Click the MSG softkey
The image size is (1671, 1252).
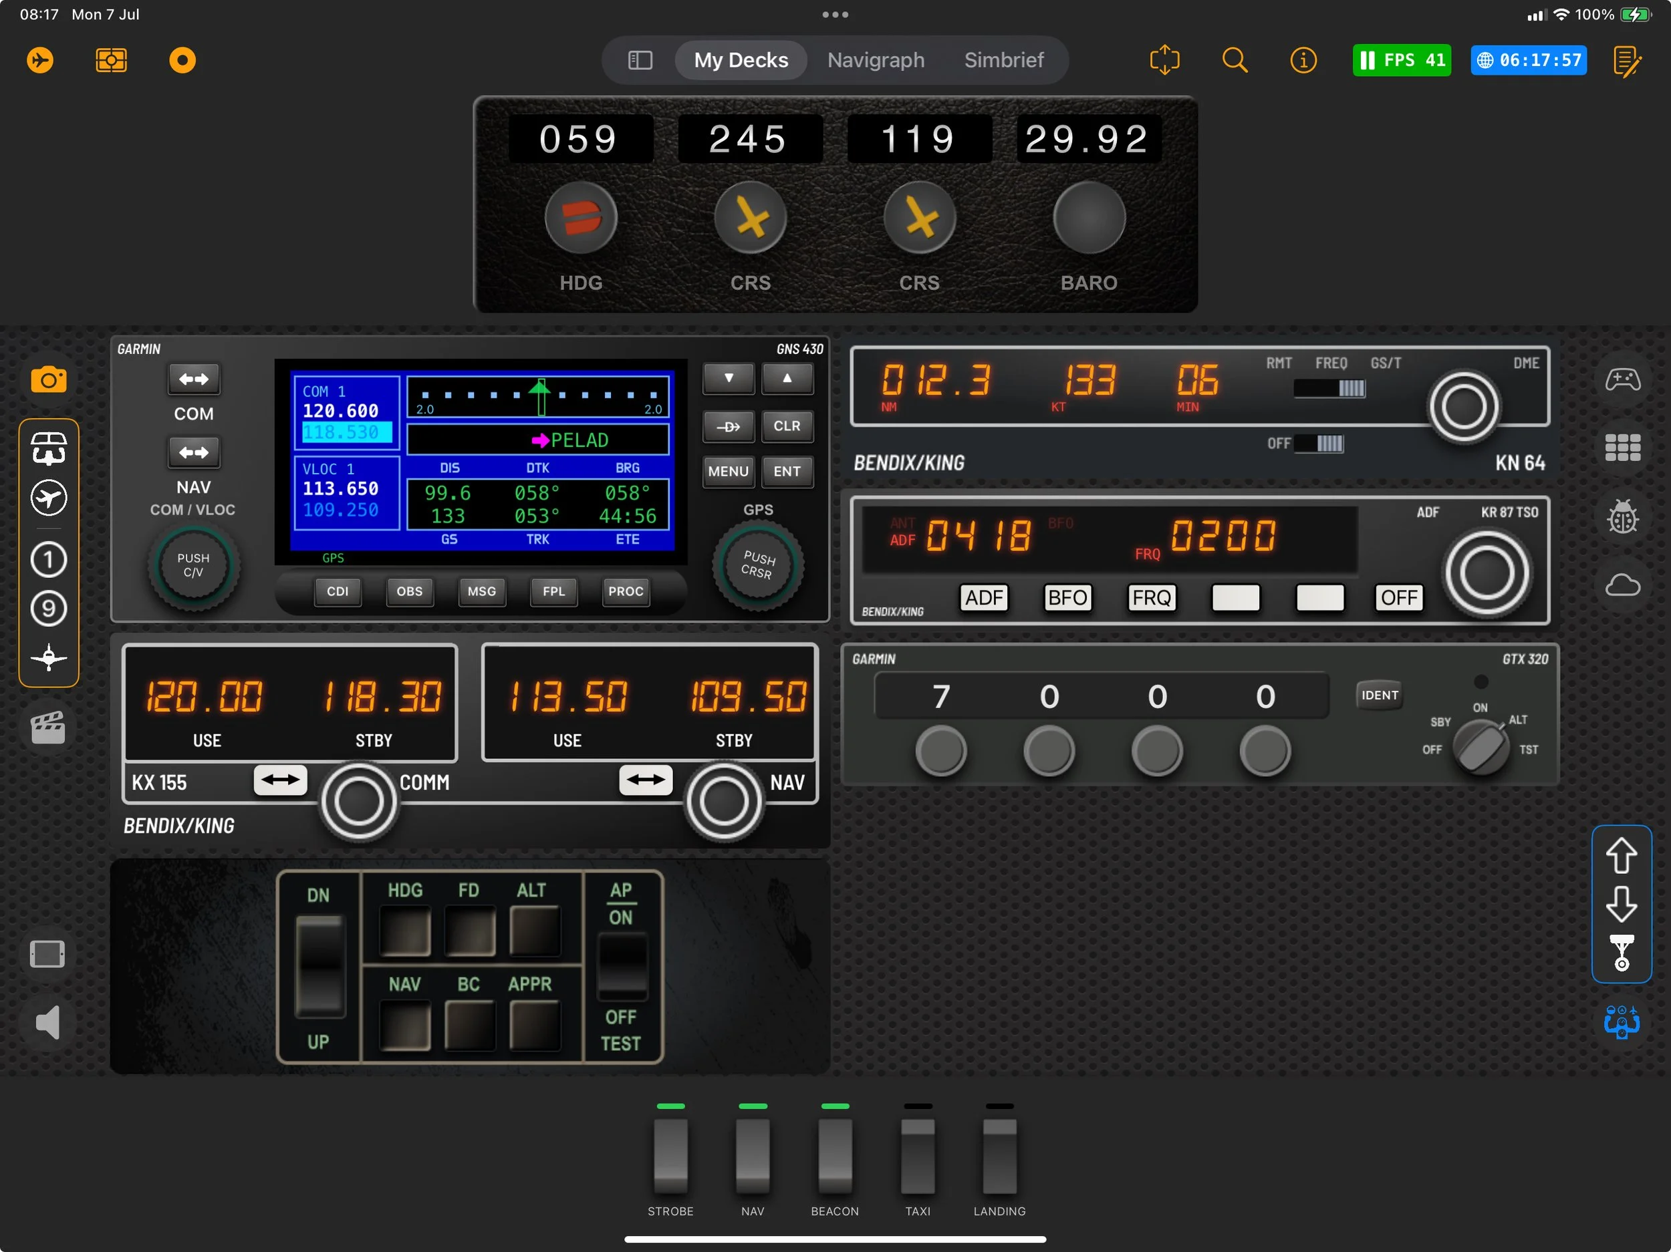click(x=482, y=591)
